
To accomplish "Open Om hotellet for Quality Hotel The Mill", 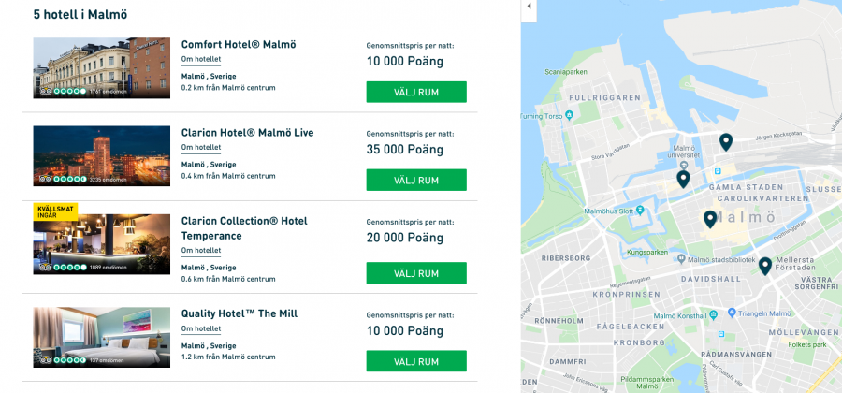I will coord(201,328).
